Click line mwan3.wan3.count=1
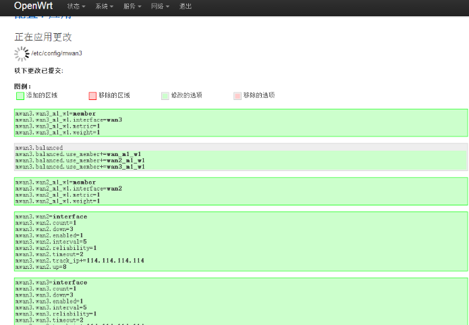 click(46, 289)
